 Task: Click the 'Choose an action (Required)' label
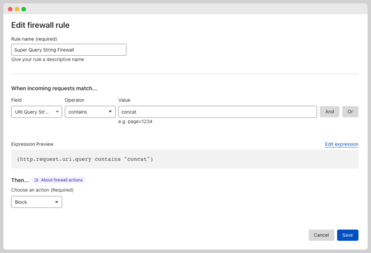coord(42,190)
